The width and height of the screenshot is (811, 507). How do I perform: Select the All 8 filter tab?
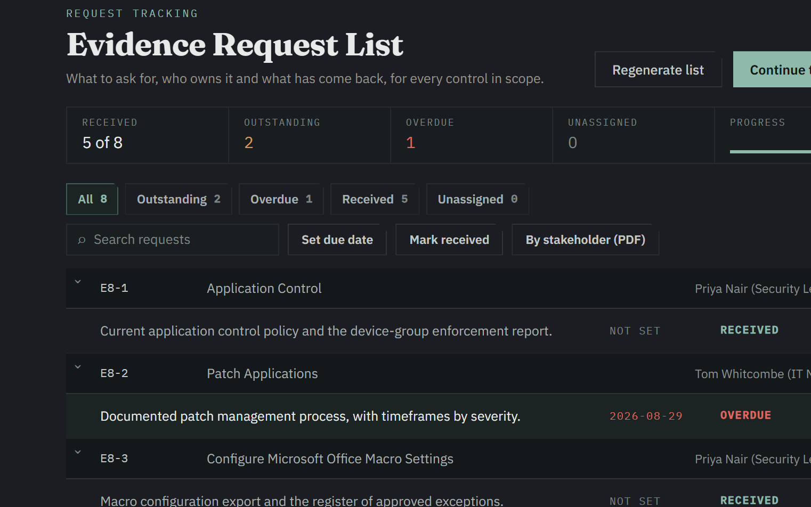92,199
